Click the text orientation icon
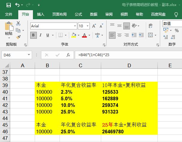This screenshot has height=142, width=182. [x=134, y=26]
